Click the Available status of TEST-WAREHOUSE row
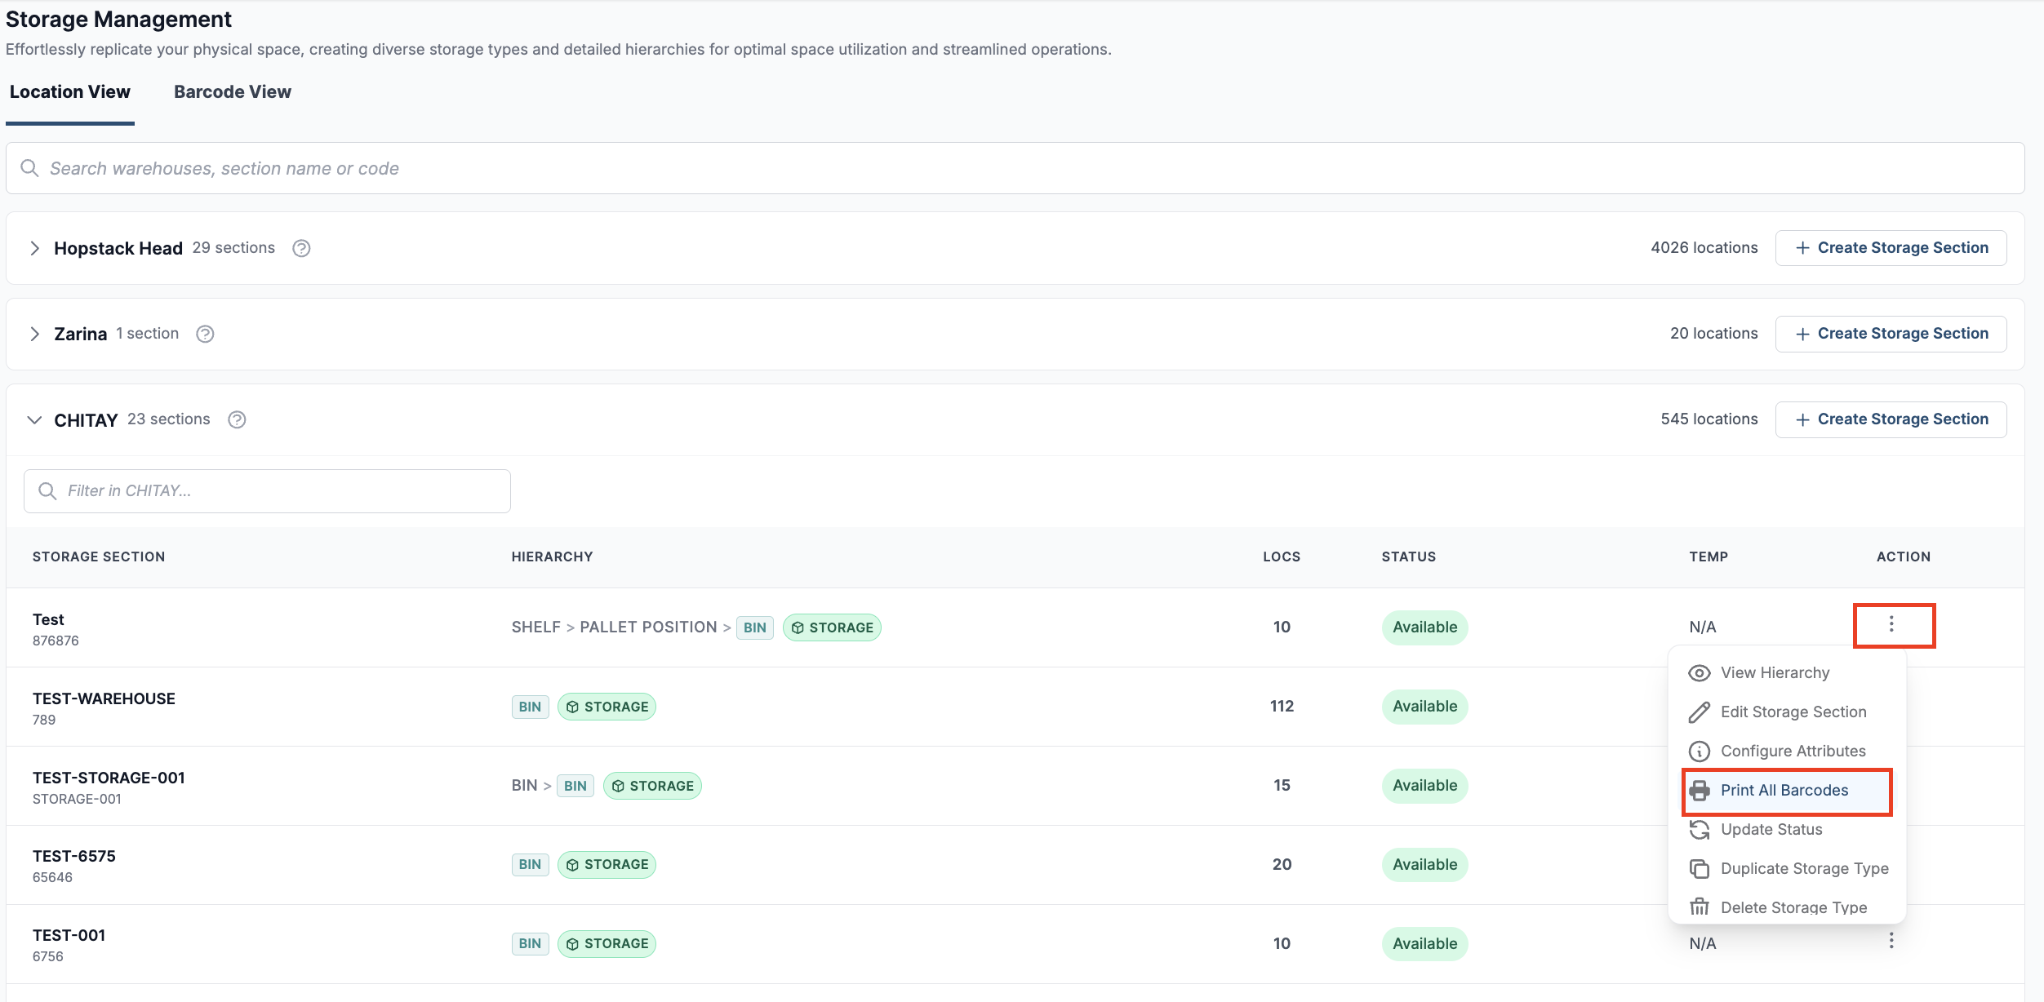Viewport: 2044px width, 1002px height. tap(1424, 707)
